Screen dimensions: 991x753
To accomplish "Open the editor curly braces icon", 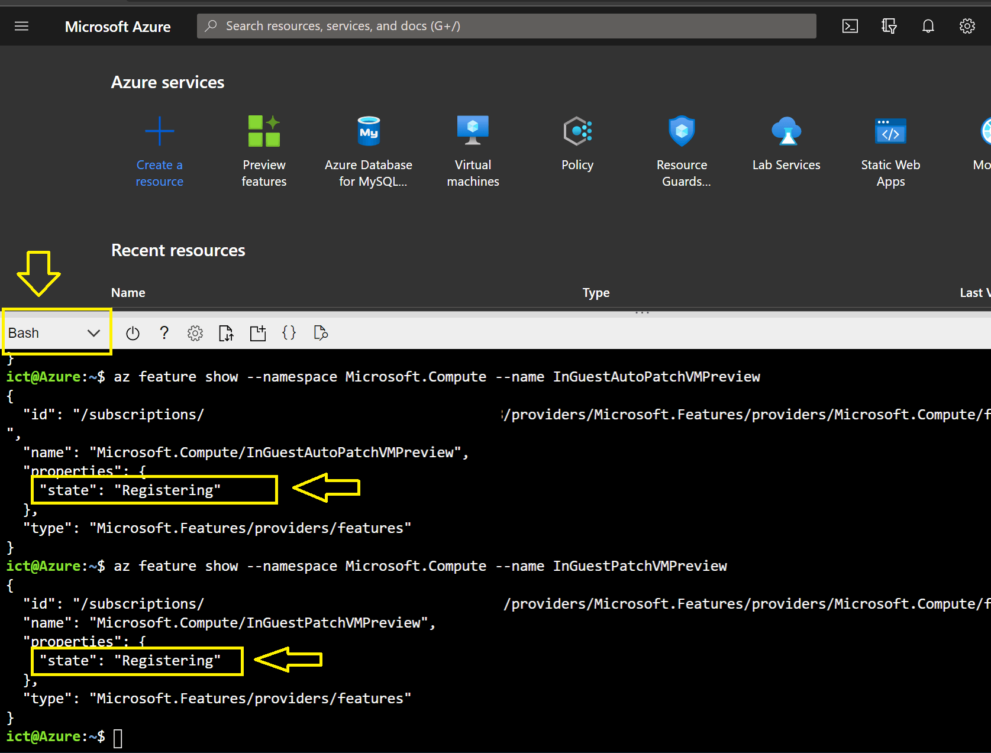I will pyautogui.click(x=289, y=333).
